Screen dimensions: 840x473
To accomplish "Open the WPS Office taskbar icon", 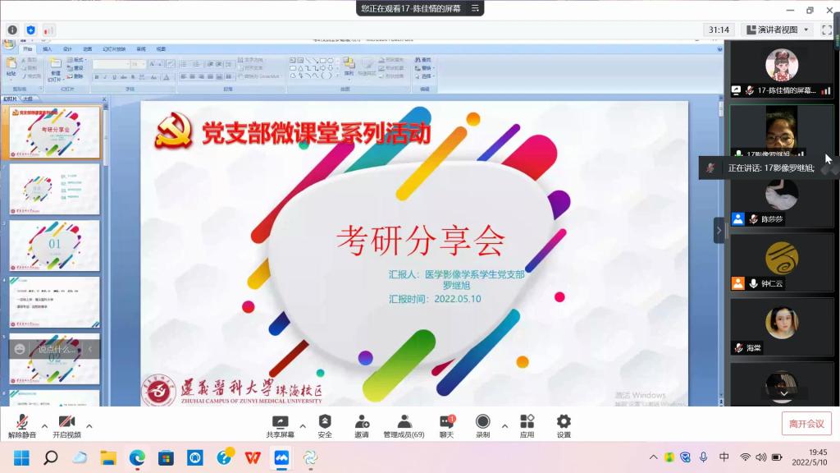I will 253,457.
